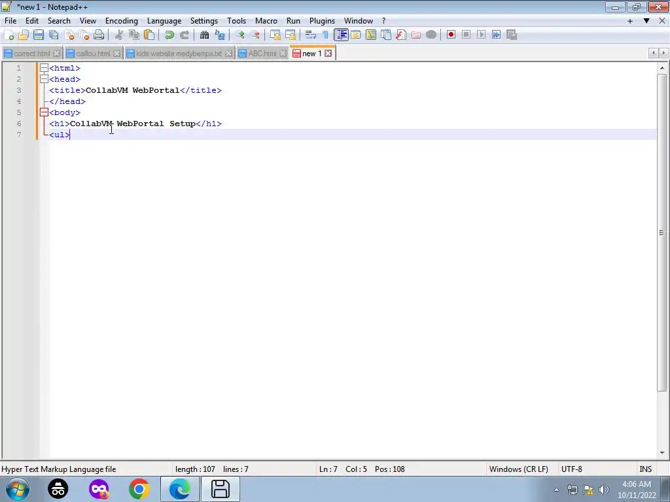Click the Windows Start button

tap(18, 489)
